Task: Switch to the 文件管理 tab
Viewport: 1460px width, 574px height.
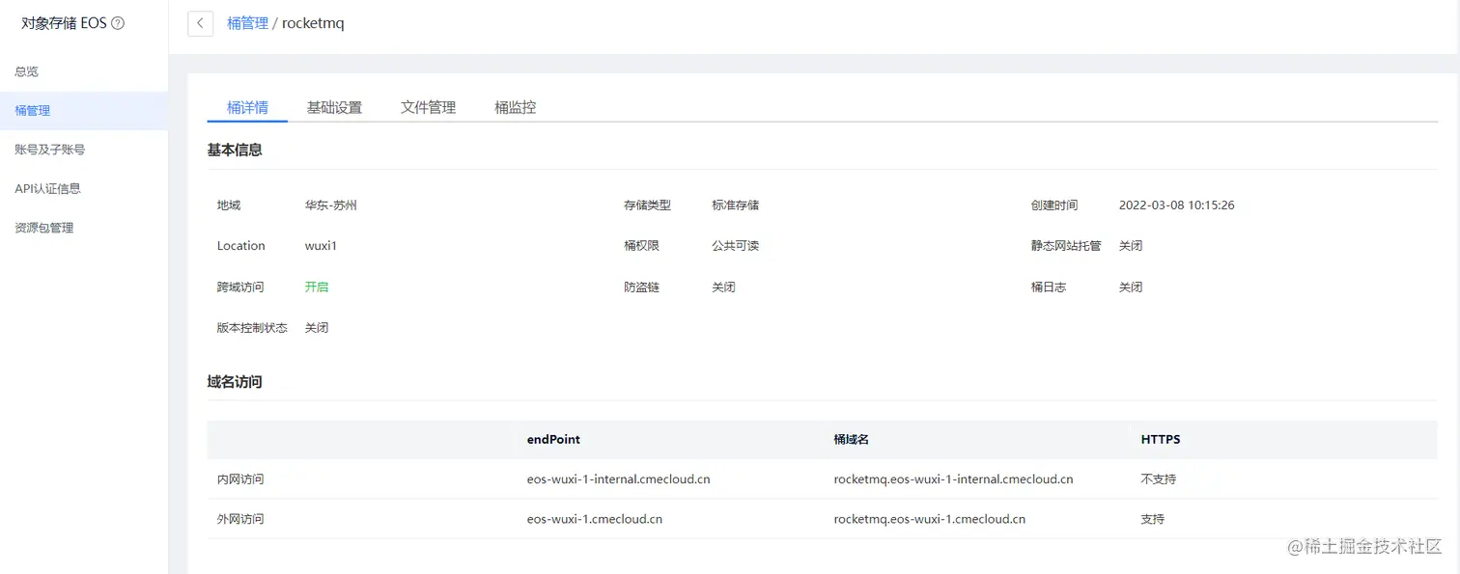Action: pos(428,107)
